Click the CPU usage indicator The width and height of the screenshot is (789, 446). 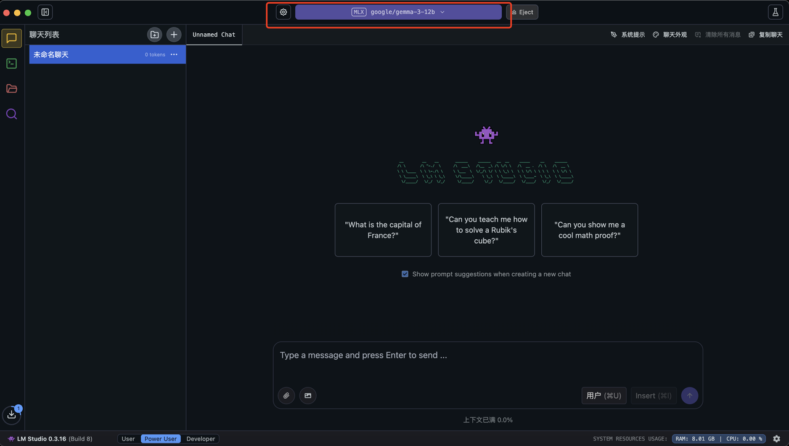(x=744, y=439)
